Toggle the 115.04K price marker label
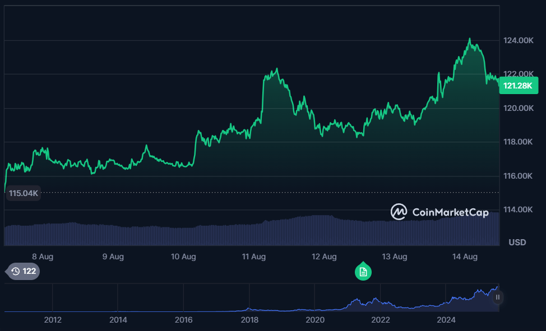The height and width of the screenshot is (331, 546). click(x=22, y=193)
